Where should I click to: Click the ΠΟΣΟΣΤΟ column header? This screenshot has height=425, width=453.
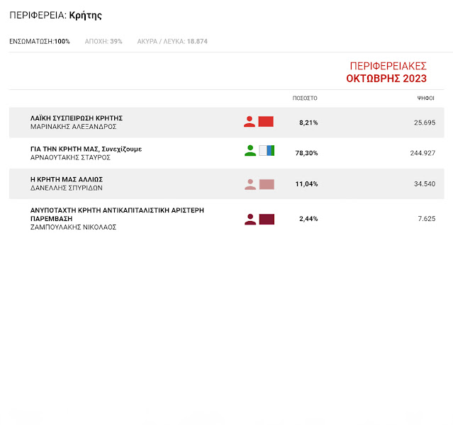(x=305, y=98)
